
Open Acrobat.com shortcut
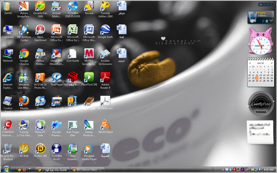(105, 102)
